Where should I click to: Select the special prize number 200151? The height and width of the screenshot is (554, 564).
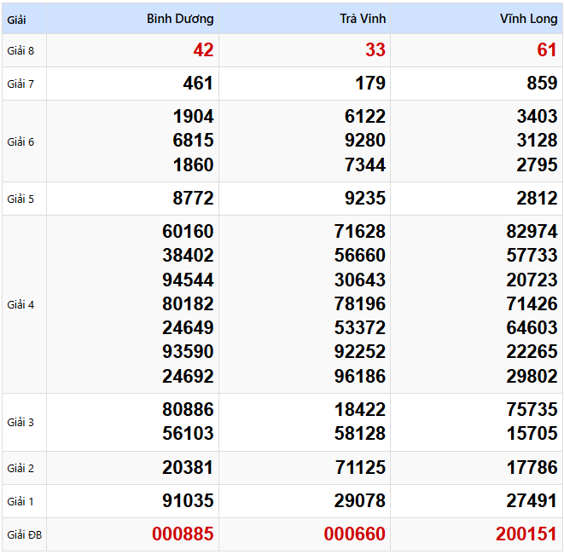526,534
